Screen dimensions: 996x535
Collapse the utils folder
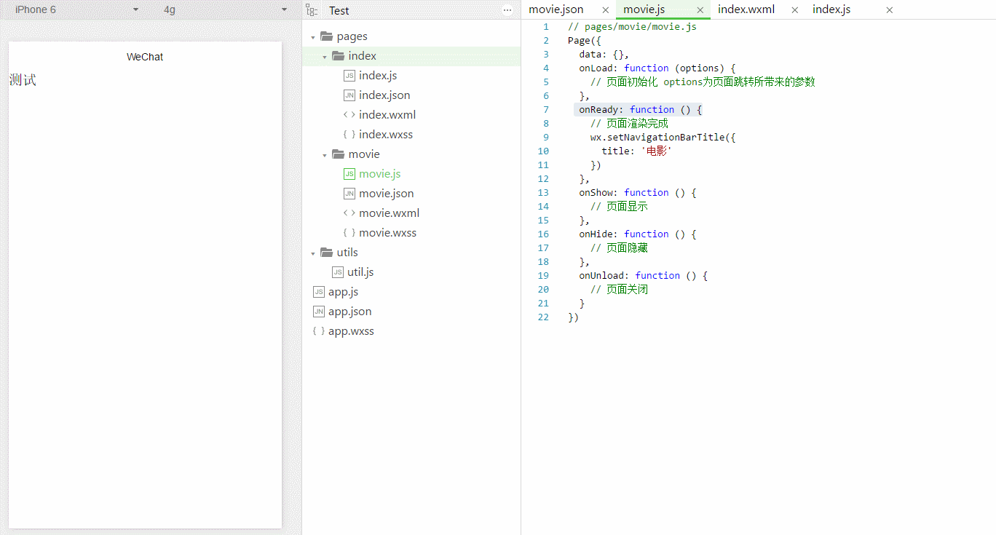click(x=313, y=253)
